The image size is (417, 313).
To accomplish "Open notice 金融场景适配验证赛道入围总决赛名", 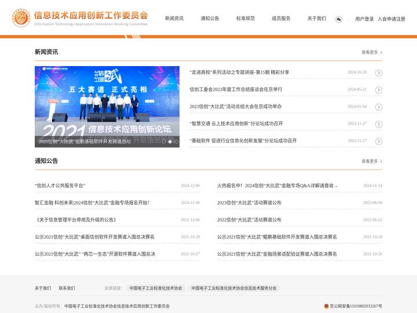I will (x=277, y=254).
